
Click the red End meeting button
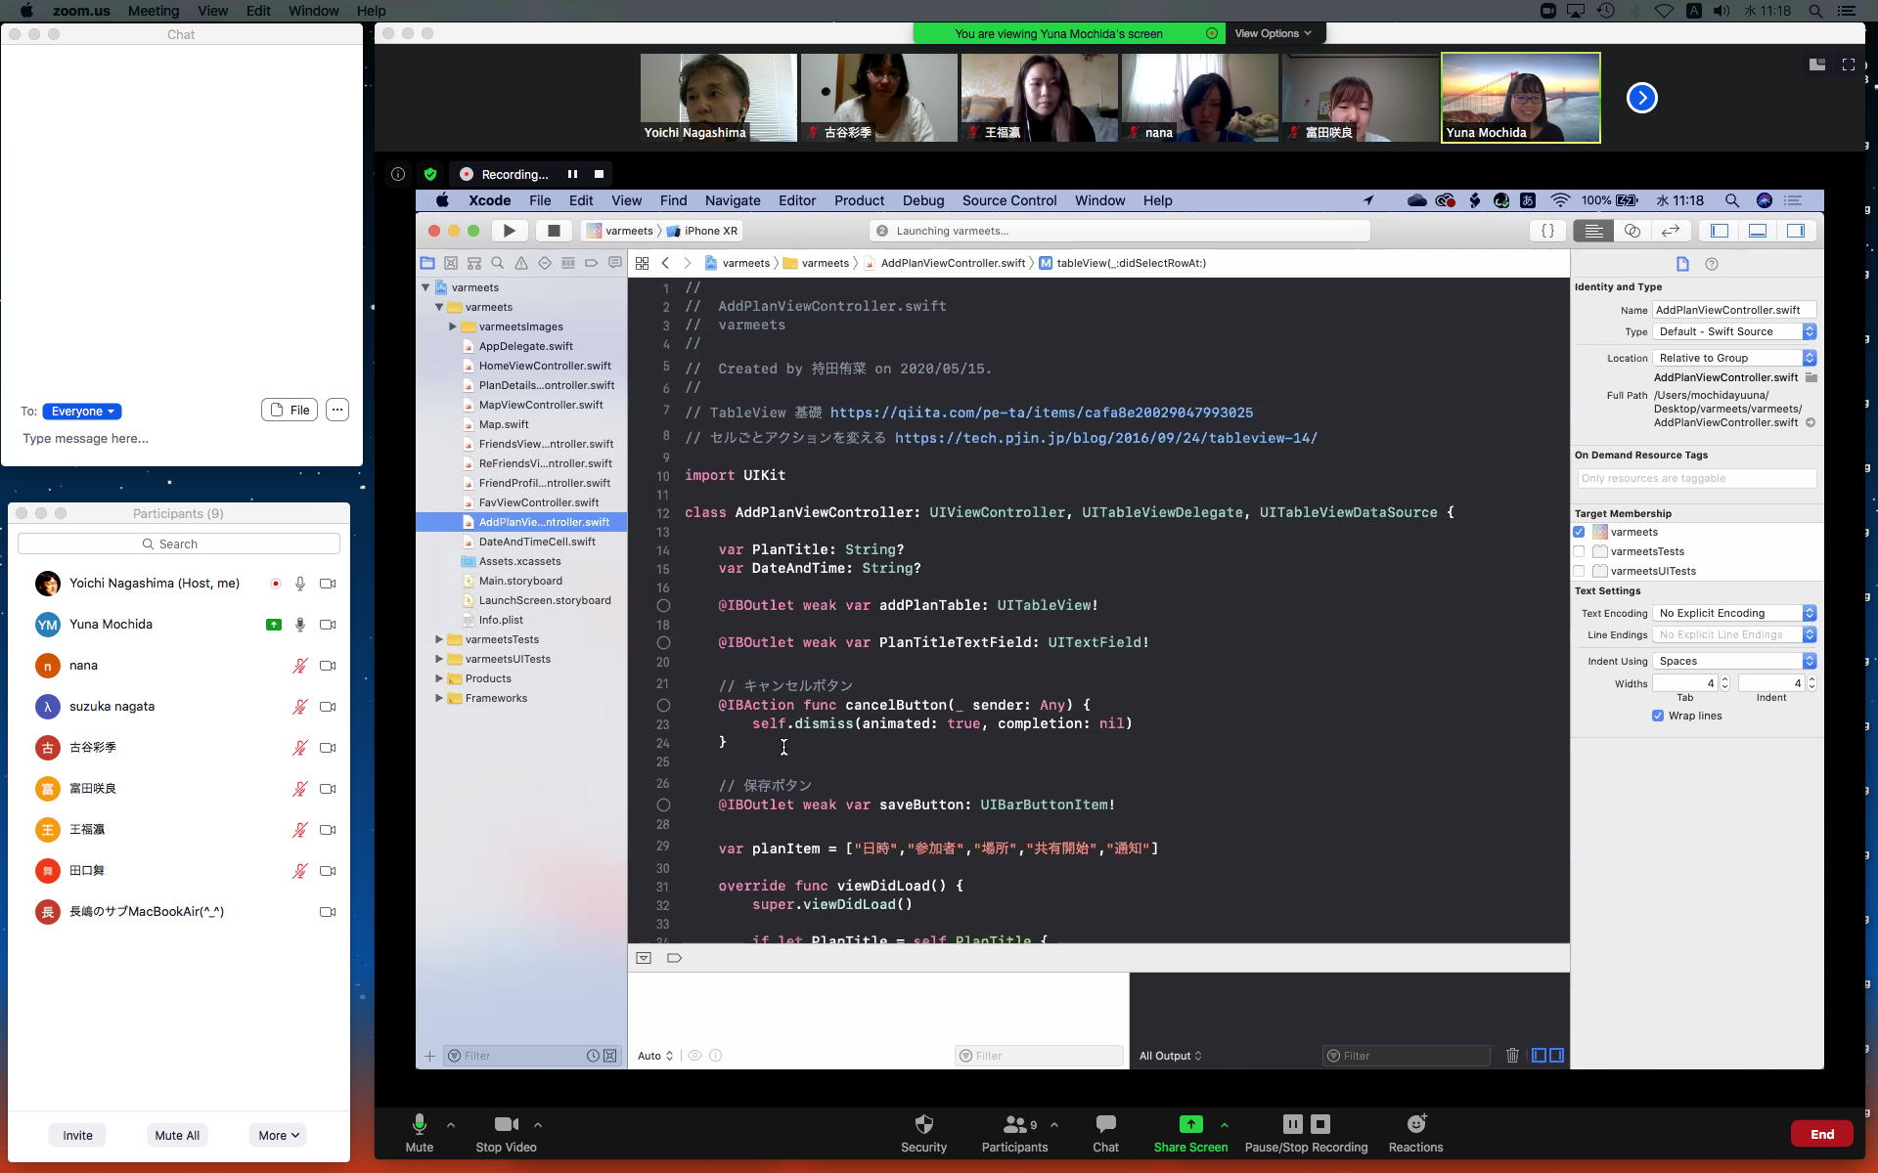1821,1134
